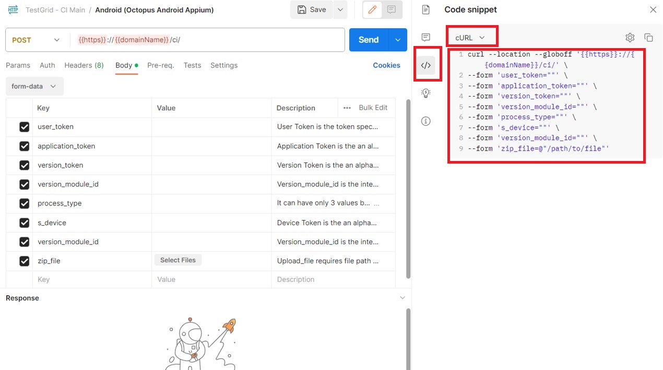Image resolution: width=663 pixels, height=370 pixels.
Task: Open the three-dot column options menu
Action: [347, 108]
